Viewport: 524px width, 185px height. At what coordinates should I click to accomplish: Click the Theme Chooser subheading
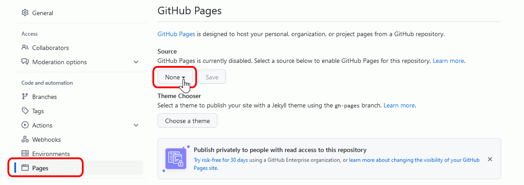click(x=179, y=96)
